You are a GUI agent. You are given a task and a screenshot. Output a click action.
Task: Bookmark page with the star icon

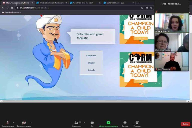pos(151,8)
